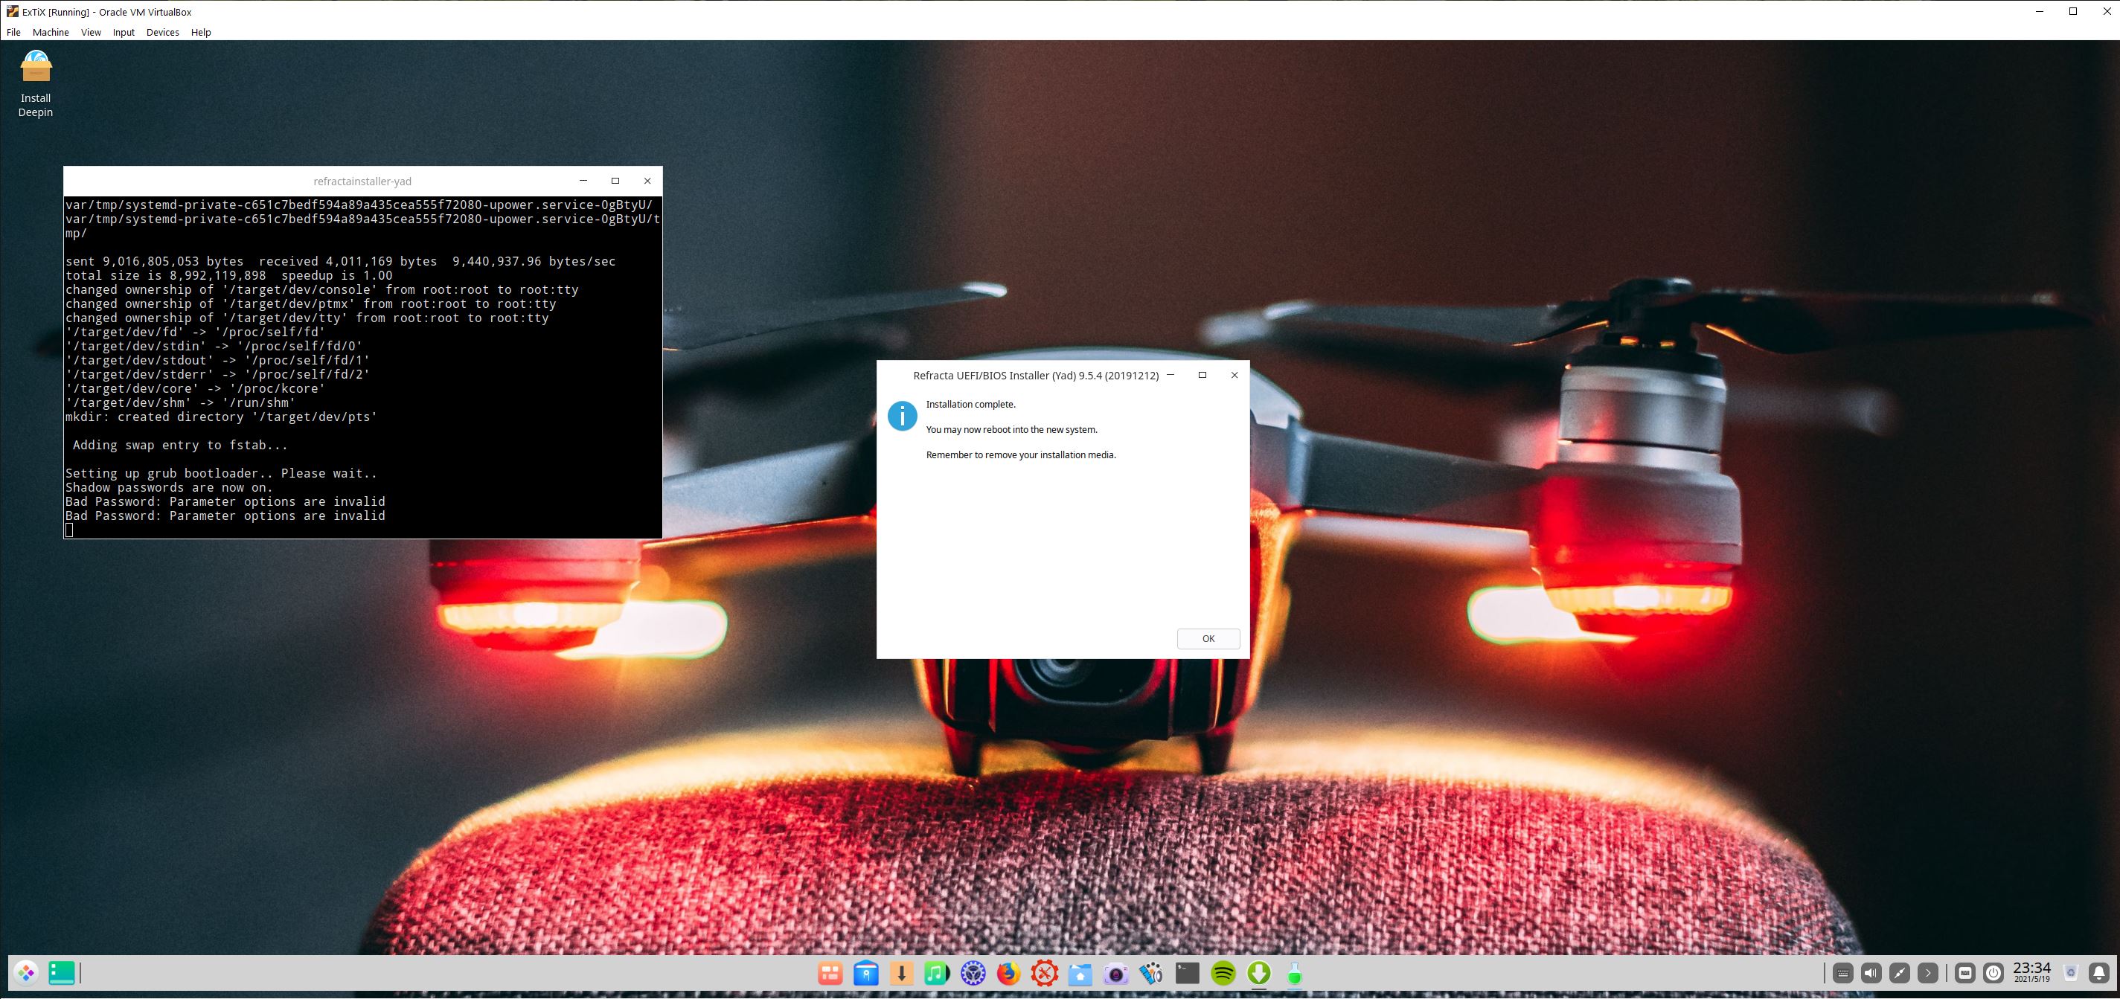Open the green flask dock icon
Image resolution: width=2120 pixels, height=999 pixels.
pyautogui.click(x=1295, y=974)
